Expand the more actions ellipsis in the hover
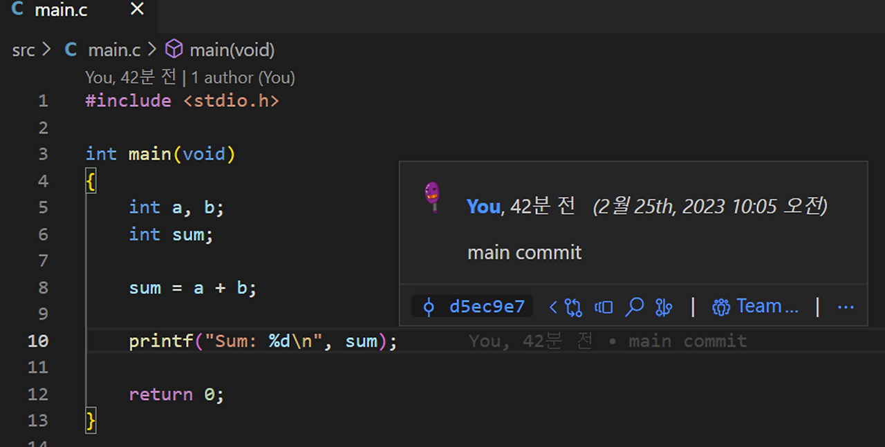 [846, 307]
